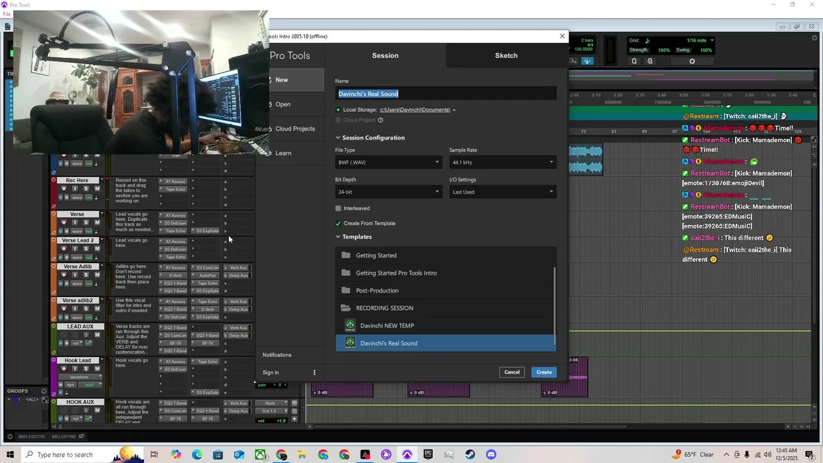Select New in the dashboard sidebar
Screen dimensions: 823x463
point(282,80)
